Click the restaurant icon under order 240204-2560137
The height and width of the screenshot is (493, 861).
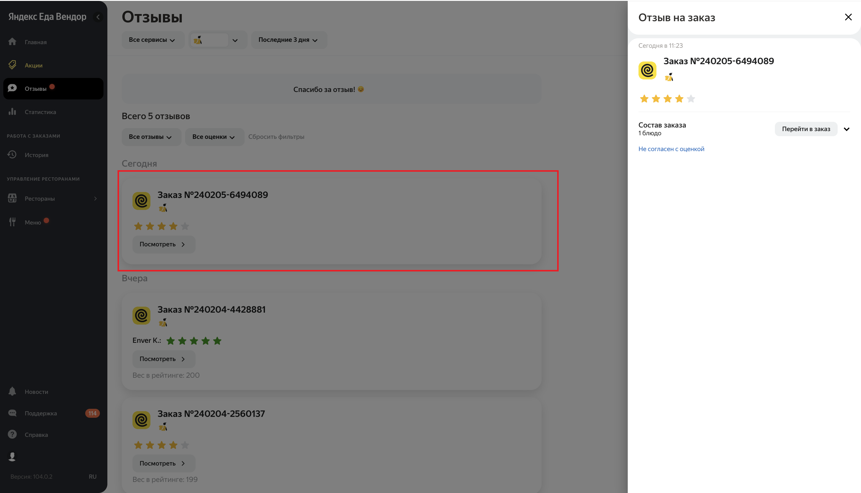coord(163,427)
